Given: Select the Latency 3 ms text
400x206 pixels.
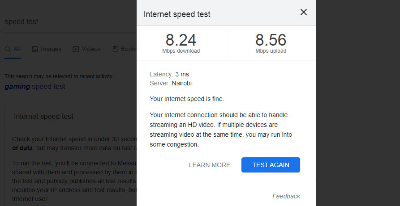Looking at the screenshot, I should pos(172,74).
